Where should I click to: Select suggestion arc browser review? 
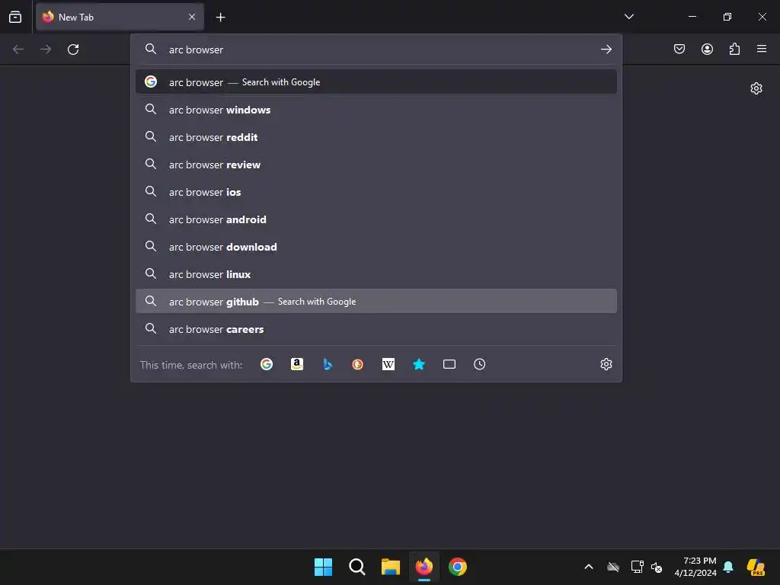click(x=376, y=165)
